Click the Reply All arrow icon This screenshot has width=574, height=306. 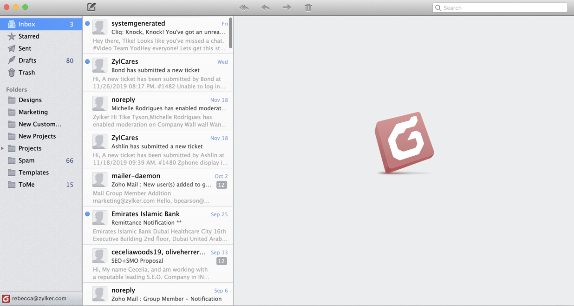tap(244, 7)
